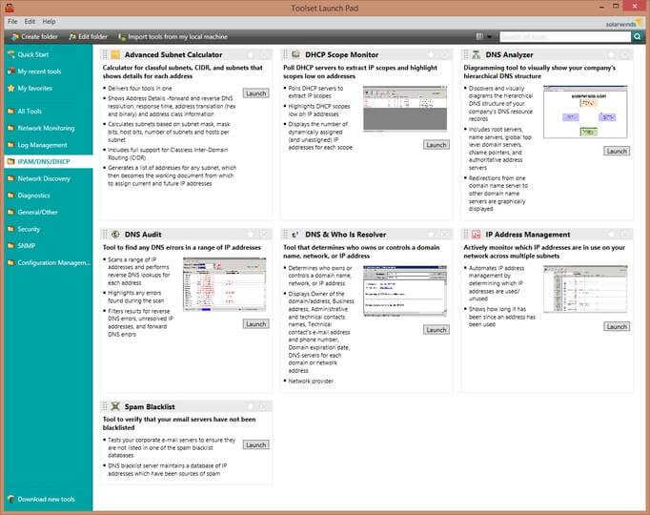Image resolution: width=650 pixels, height=515 pixels.
Task: Remove Spam Blacklist card with its X
Action: pyautogui.click(x=264, y=406)
